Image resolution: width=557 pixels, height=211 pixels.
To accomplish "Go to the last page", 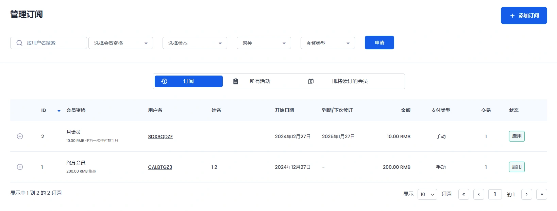I will point(542,194).
